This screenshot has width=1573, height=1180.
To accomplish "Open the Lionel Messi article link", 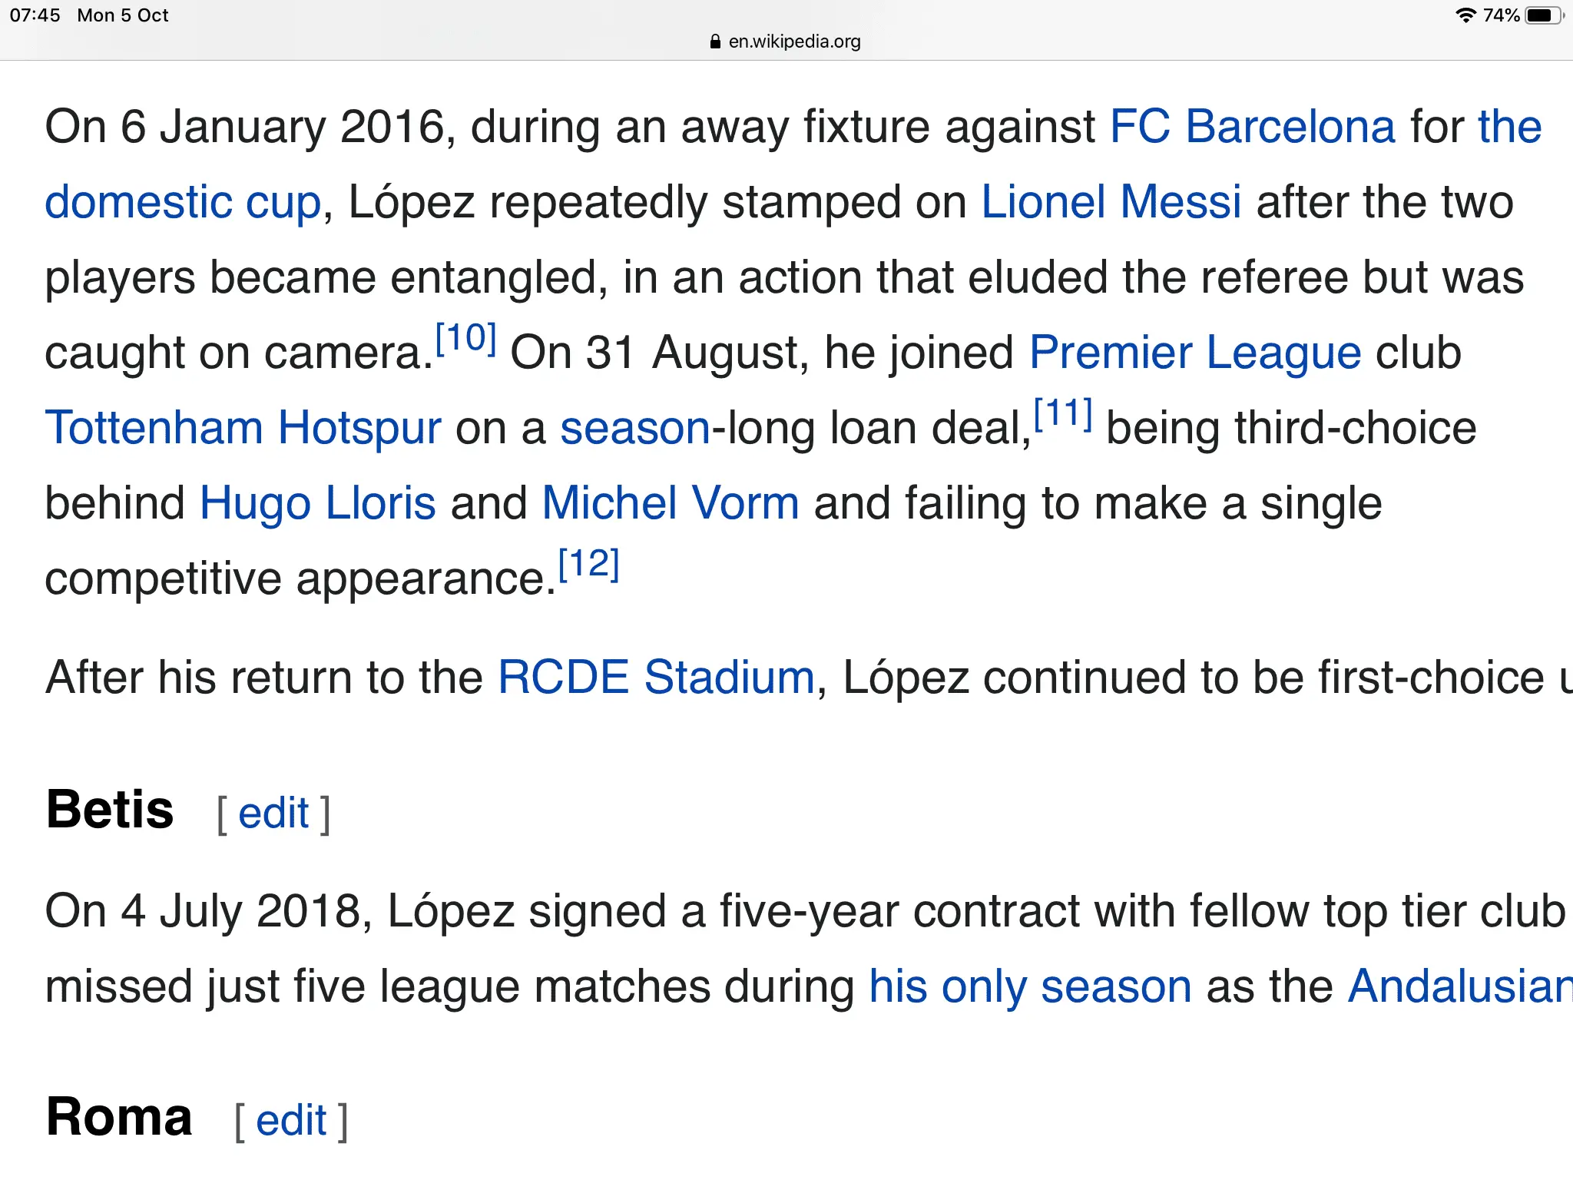I will coord(1111,202).
